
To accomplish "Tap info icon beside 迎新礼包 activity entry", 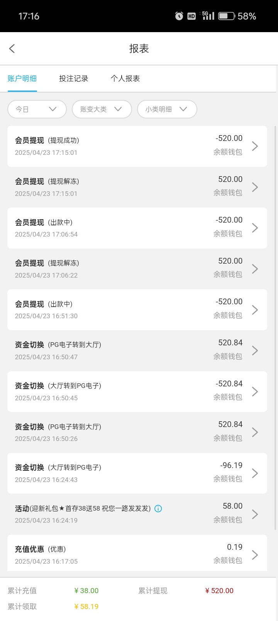I will tap(158, 509).
